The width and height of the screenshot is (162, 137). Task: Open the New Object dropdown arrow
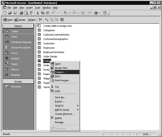[99, 13]
